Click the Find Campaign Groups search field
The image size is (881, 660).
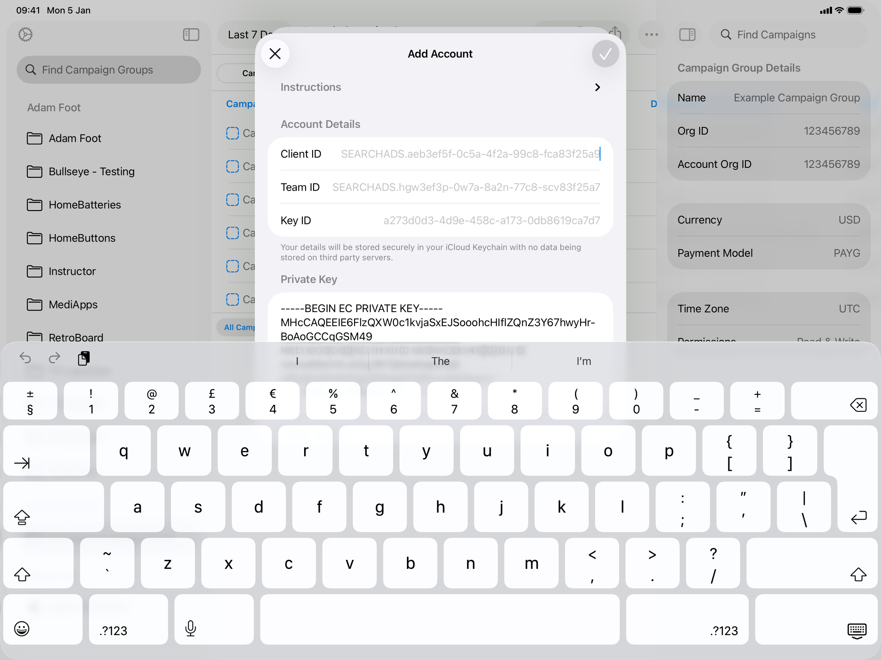point(109,70)
